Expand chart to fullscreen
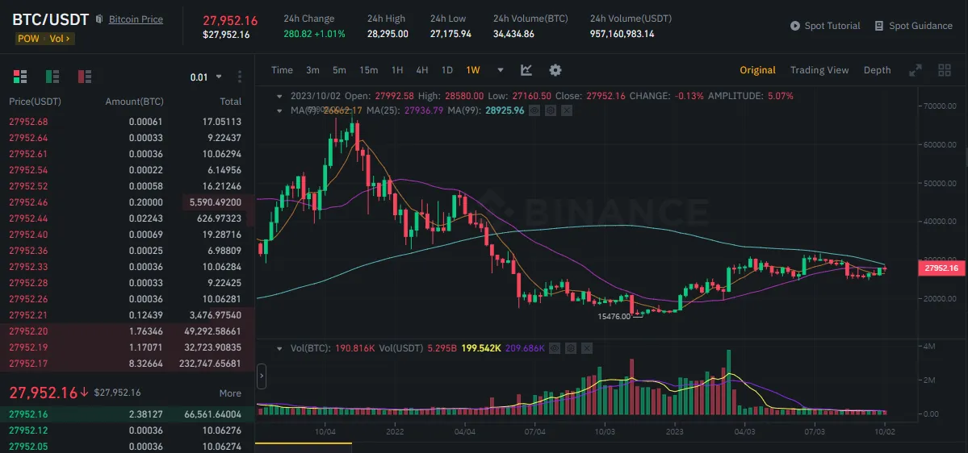Image resolution: width=968 pixels, height=453 pixels. click(x=916, y=70)
